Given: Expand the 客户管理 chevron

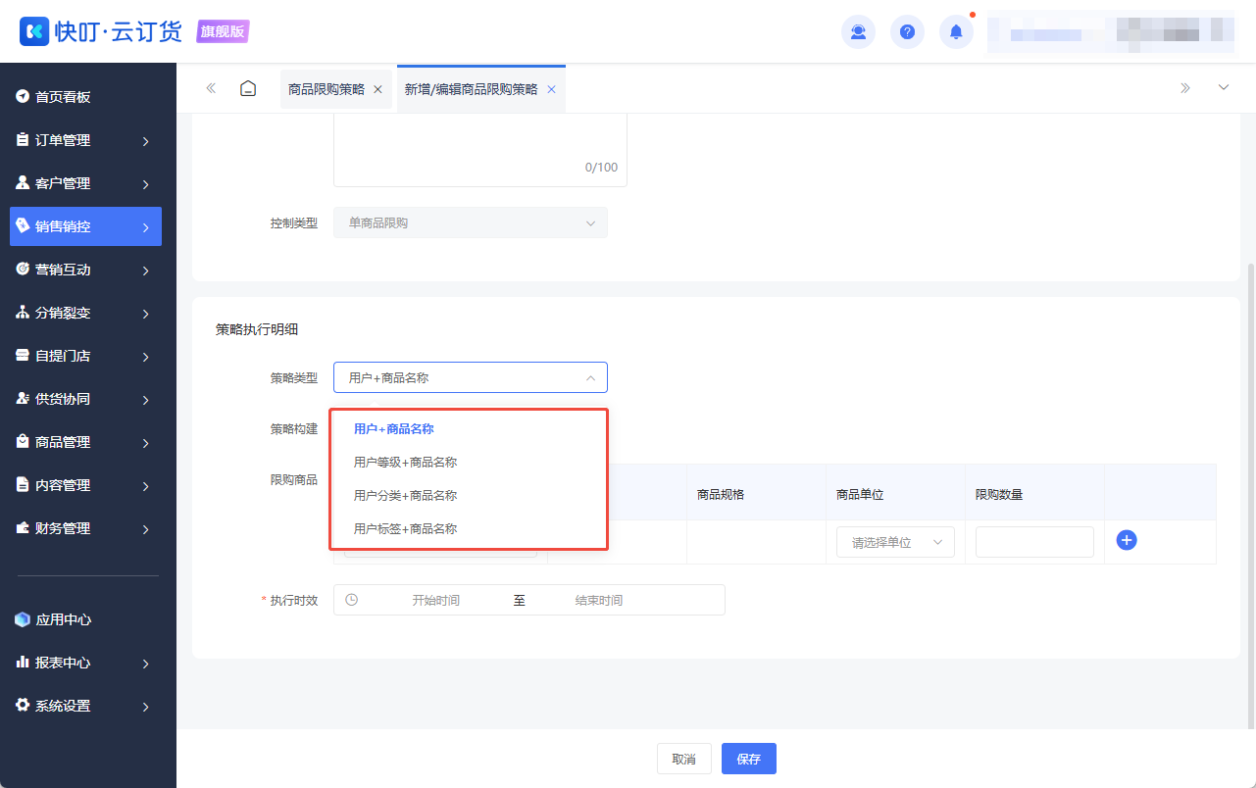Looking at the screenshot, I should tap(145, 184).
